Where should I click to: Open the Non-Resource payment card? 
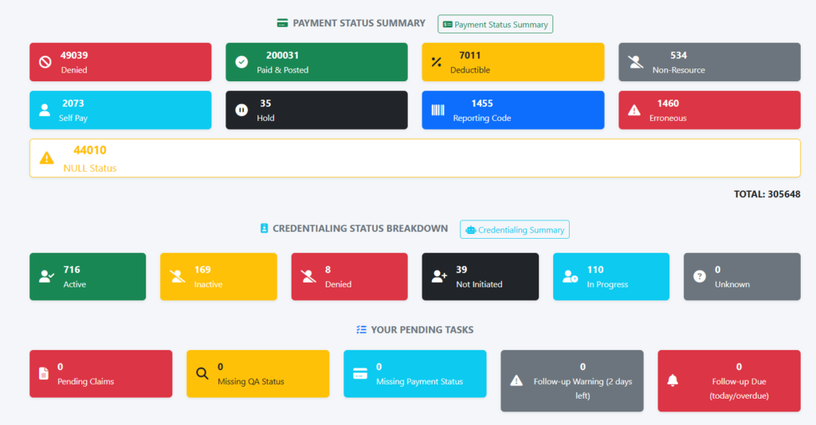(709, 62)
